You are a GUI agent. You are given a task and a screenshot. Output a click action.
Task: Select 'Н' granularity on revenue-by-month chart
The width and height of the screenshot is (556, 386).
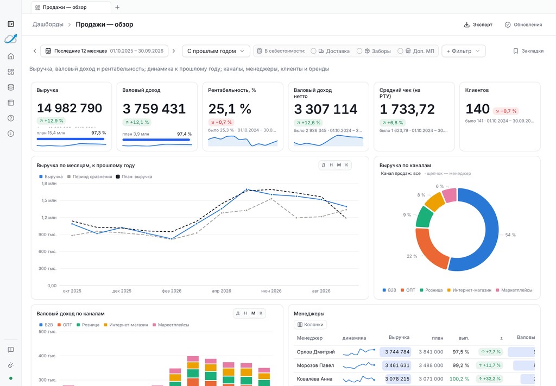point(331,165)
